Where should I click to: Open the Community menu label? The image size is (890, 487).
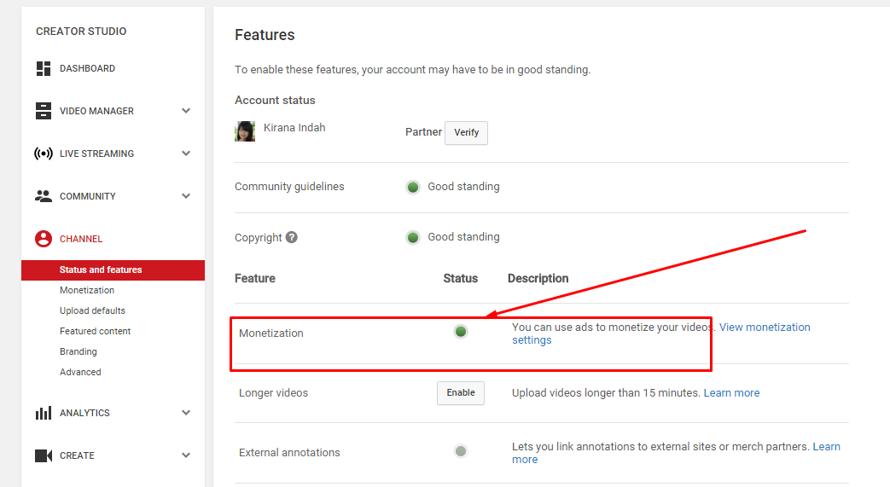[87, 196]
